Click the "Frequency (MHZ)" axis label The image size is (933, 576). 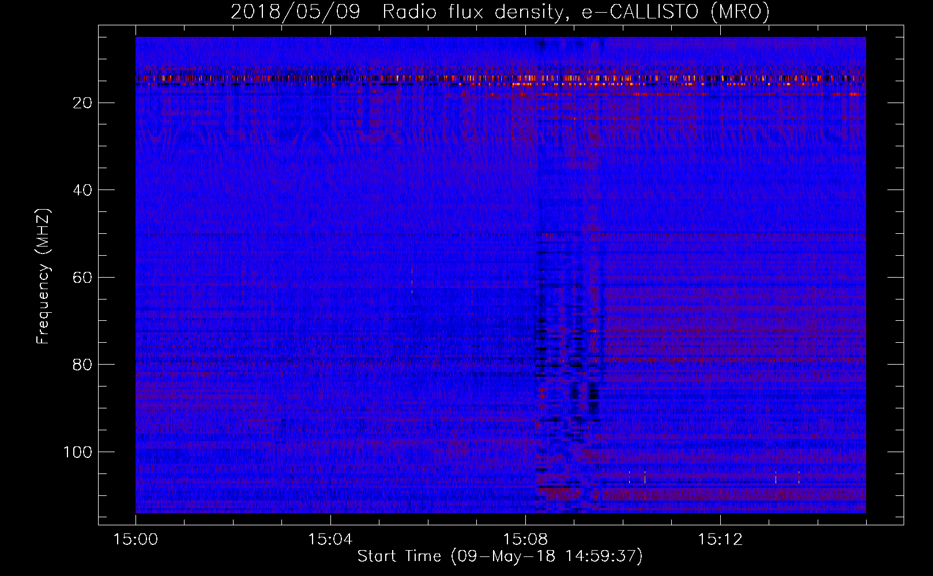(x=43, y=276)
